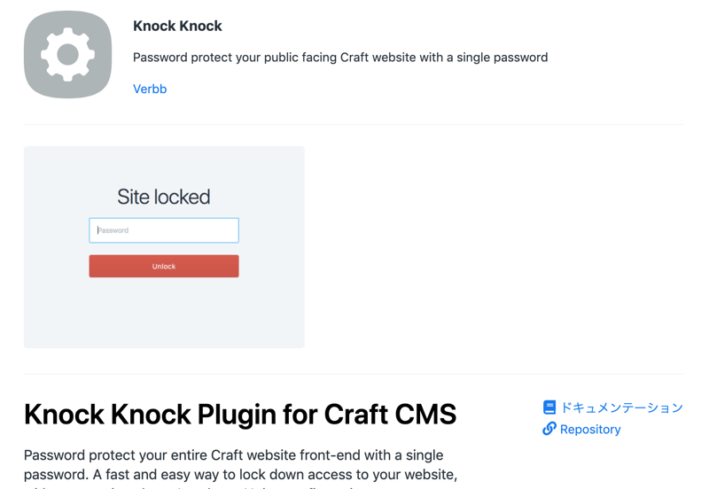Click the partially visible bottom paragraph line

pos(222,486)
